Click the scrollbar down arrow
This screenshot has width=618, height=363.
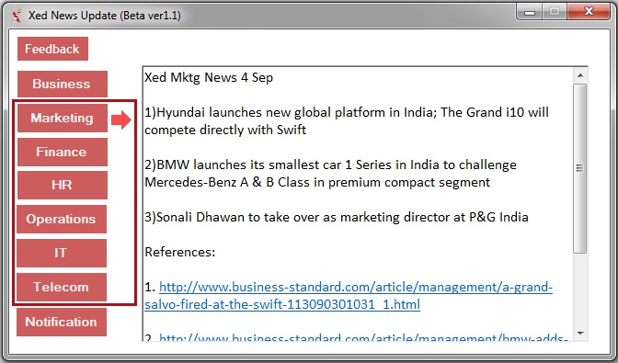[x=580, y=334]
